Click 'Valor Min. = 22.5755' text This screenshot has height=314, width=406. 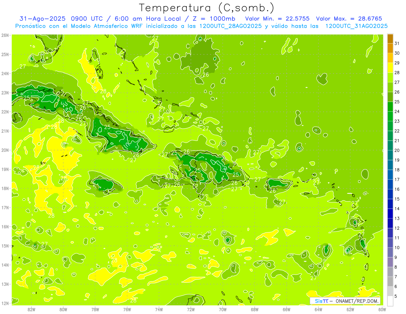coord(277,19)
